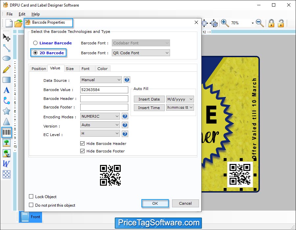Open the Data Source Manual dropdown
The image size is (296, 230).
(x=101, y=80)
